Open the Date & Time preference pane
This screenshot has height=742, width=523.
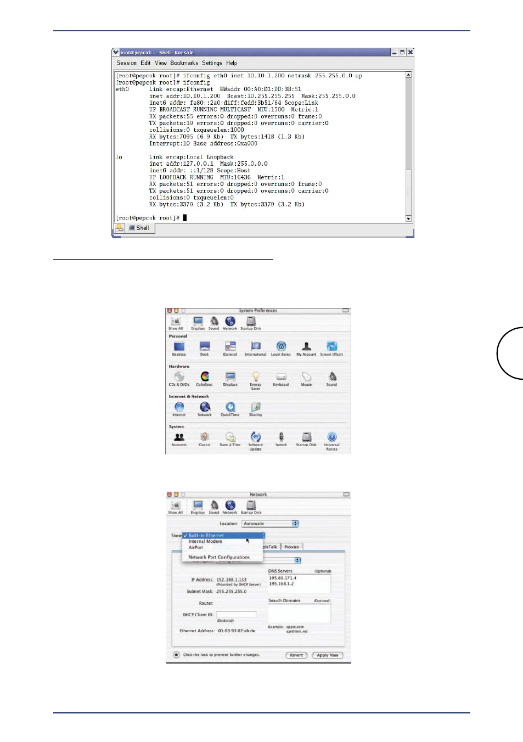(x=230, y=440)
